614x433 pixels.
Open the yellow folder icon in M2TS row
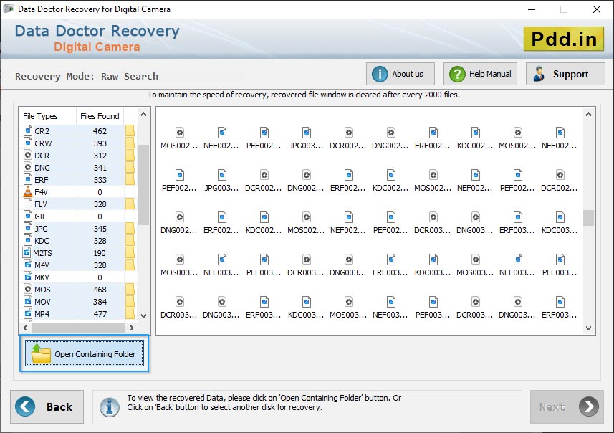pos(130,253)
